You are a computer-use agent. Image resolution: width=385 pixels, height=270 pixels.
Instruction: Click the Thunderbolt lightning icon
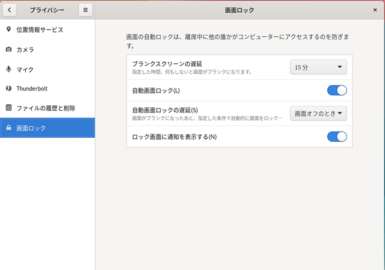[x=9, y=88]
